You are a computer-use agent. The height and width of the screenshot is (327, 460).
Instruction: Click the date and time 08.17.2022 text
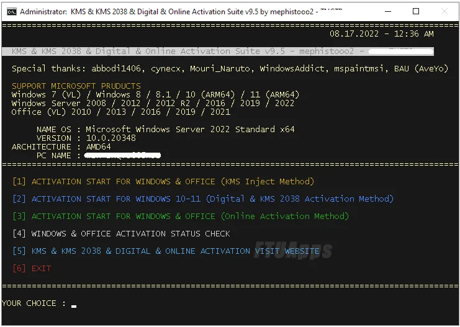[x=381, y=34]
